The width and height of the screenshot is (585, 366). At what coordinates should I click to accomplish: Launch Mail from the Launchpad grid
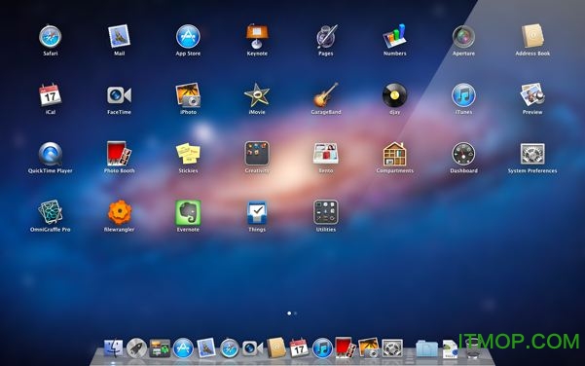pos(119,36)
